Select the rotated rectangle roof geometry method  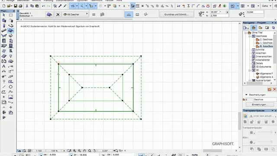145,14
